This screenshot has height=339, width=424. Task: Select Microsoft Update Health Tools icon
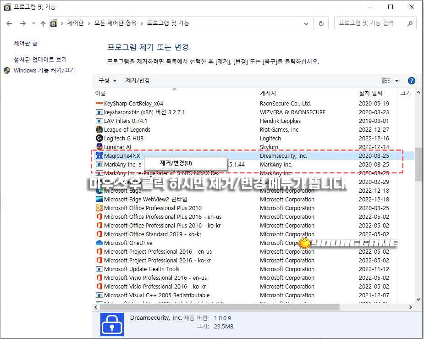(99, 269)
